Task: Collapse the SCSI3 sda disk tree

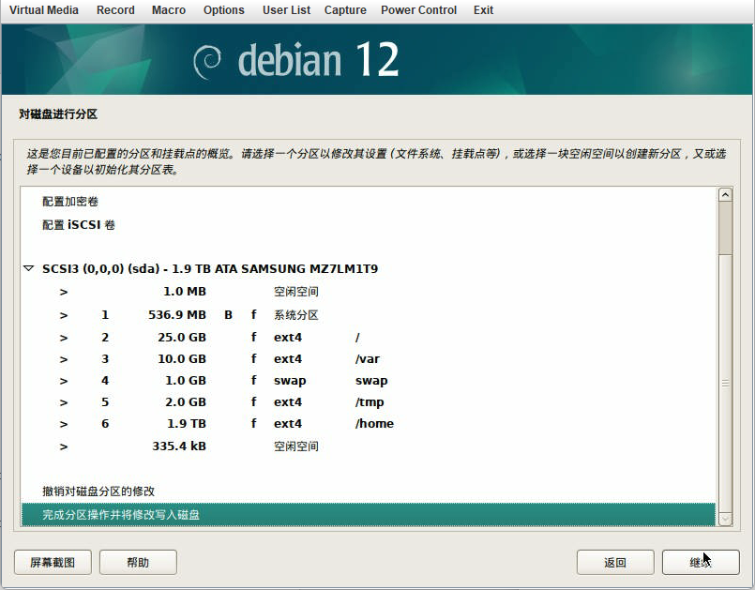Action: [29, 268]
